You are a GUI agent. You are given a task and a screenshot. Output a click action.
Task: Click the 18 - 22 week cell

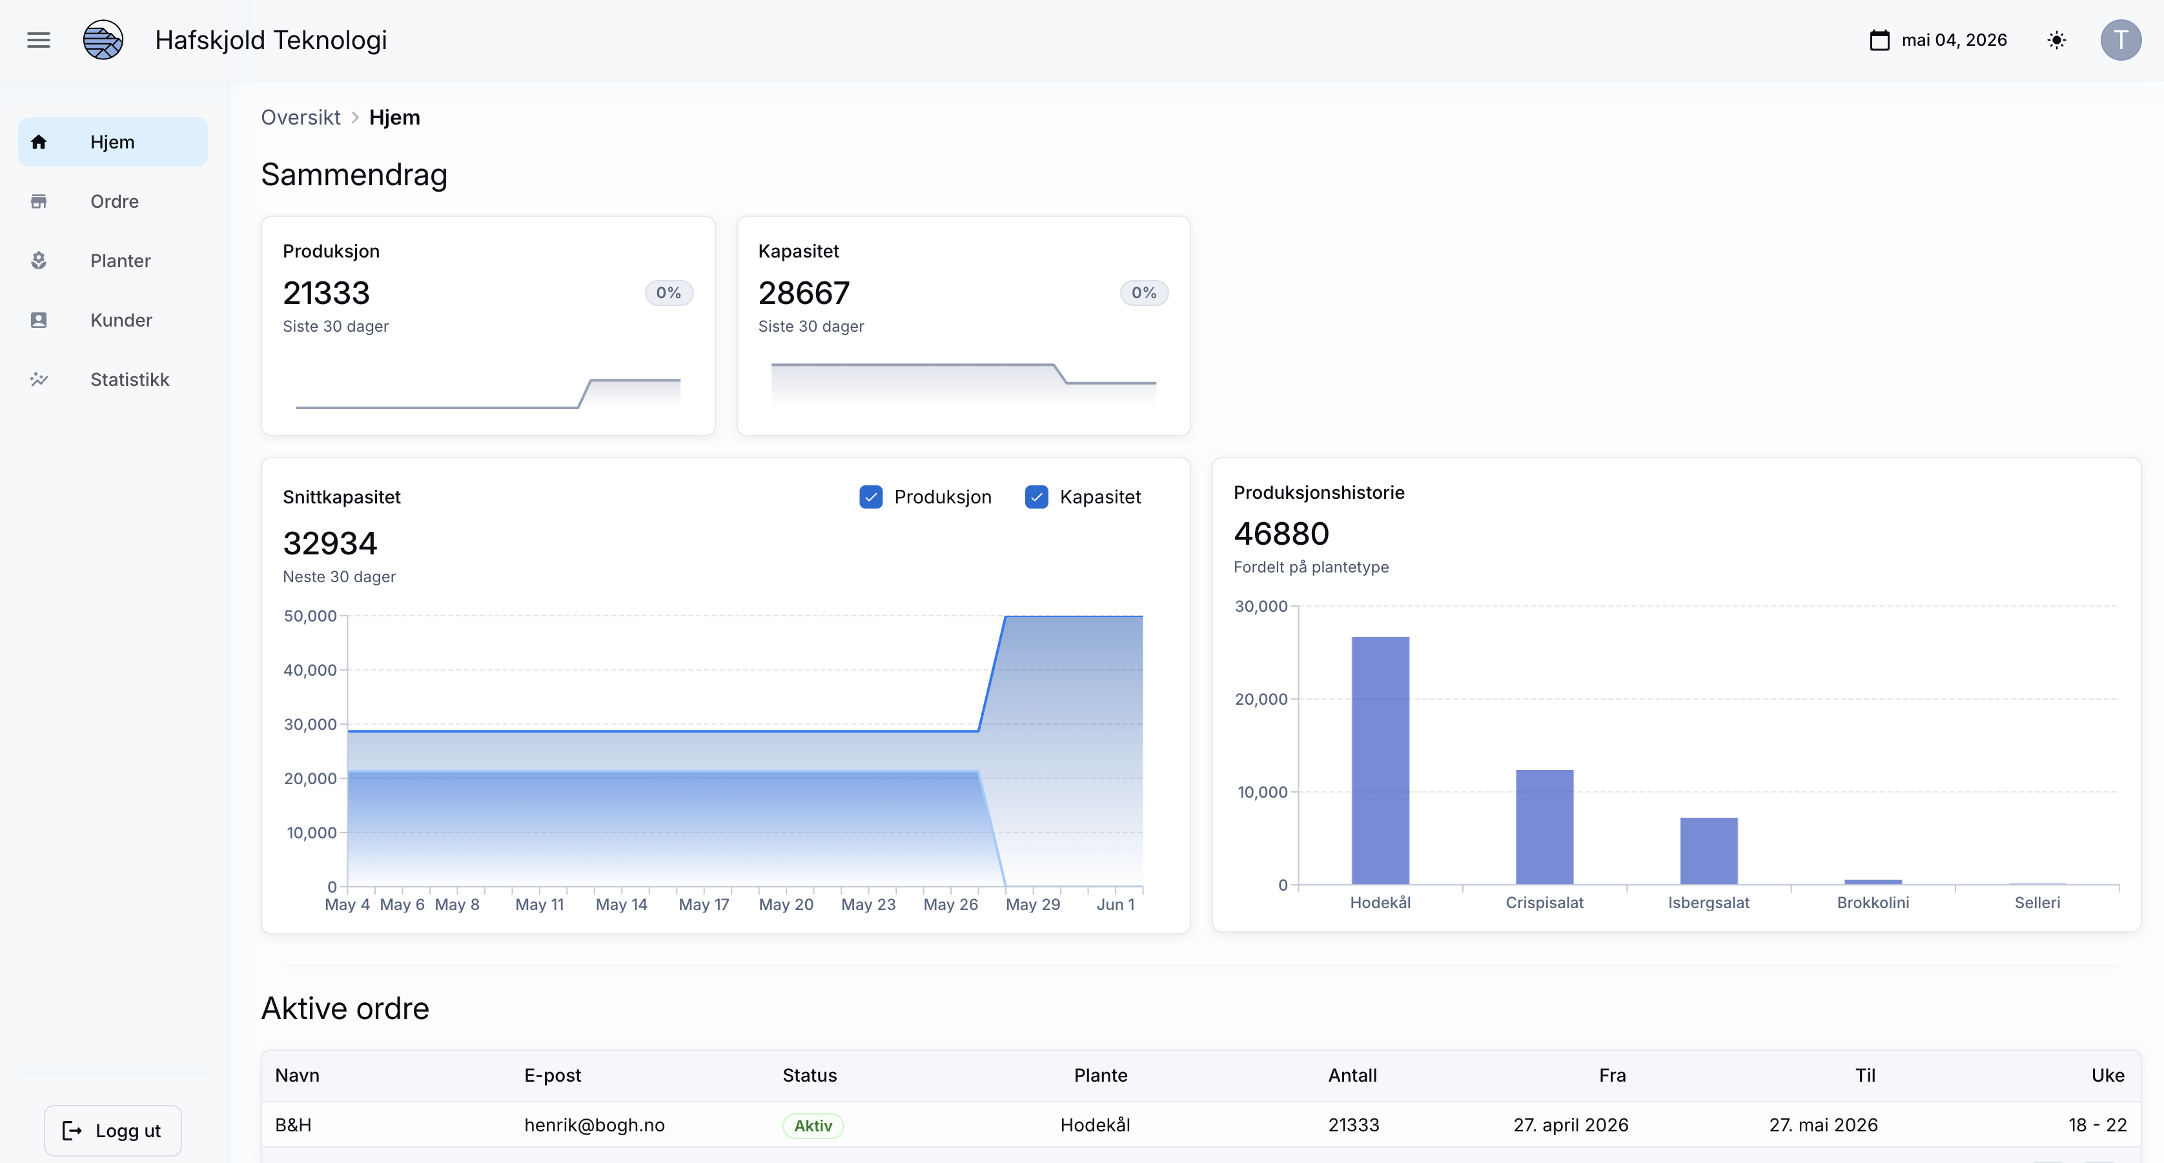click(2098, 1125)
